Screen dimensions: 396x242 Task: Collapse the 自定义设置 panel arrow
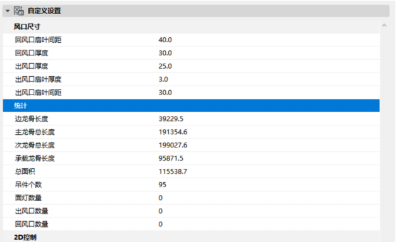click(8, 11)
